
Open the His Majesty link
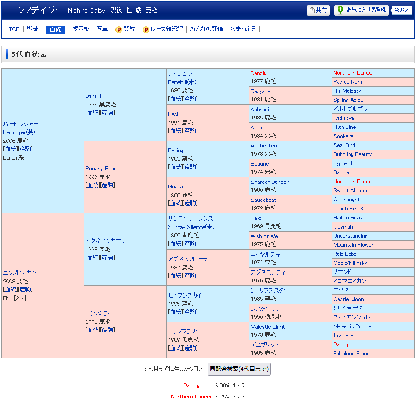(x=347, y=91)
